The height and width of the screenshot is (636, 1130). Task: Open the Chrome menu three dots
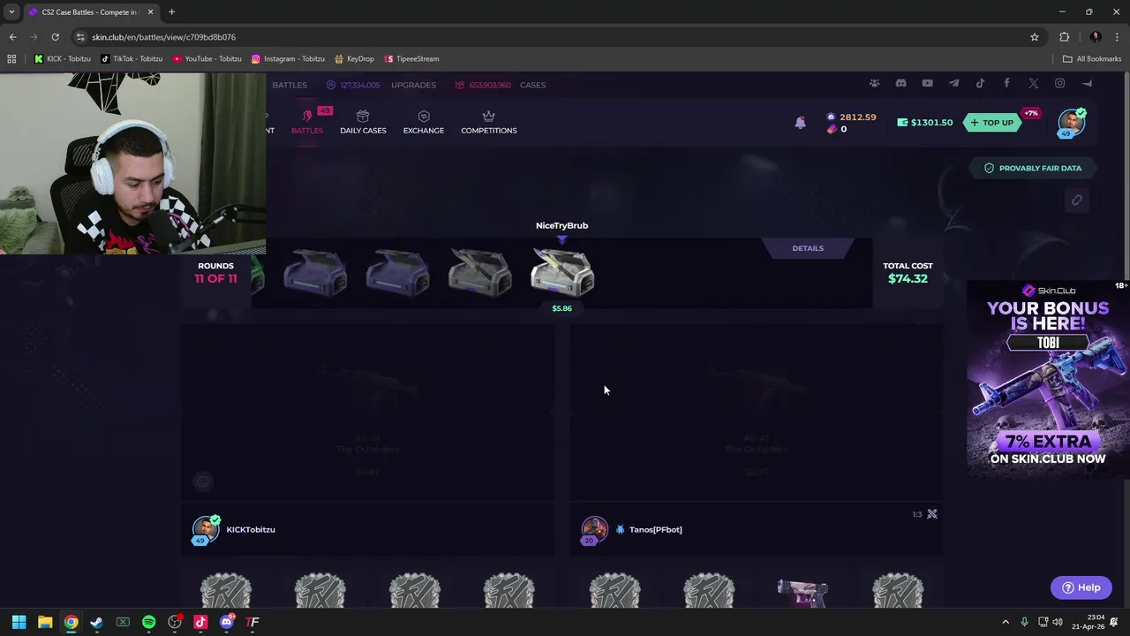pyautogui.click(x=1117, y=37)
